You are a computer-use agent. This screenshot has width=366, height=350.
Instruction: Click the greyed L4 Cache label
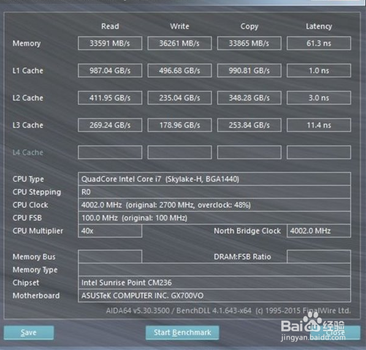click(x=28, y=153)
